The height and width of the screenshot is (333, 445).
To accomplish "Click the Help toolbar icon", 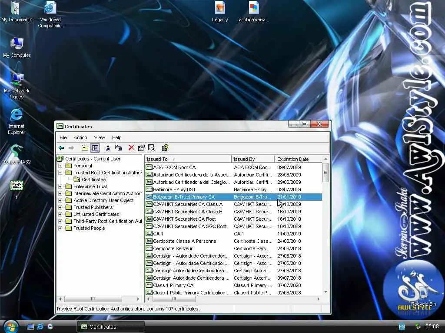I will pyautogui.click(x=165, y=148).
